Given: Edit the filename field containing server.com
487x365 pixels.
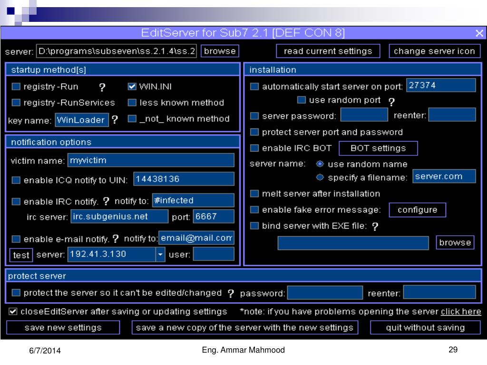Looking at the screenshot, I should [444, 176].
